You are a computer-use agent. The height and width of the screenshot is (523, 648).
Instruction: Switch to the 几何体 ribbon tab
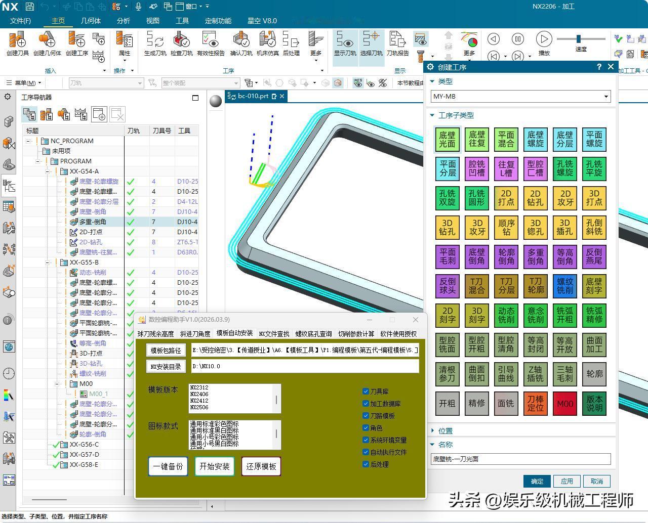[x=91, y=21]
